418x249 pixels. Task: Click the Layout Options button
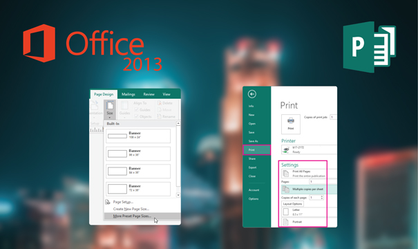coord(292,204)
